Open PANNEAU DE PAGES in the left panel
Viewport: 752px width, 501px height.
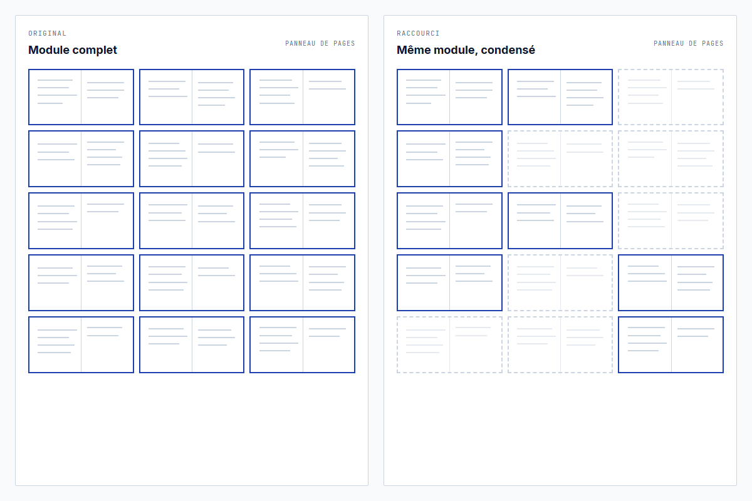(320, 43)
